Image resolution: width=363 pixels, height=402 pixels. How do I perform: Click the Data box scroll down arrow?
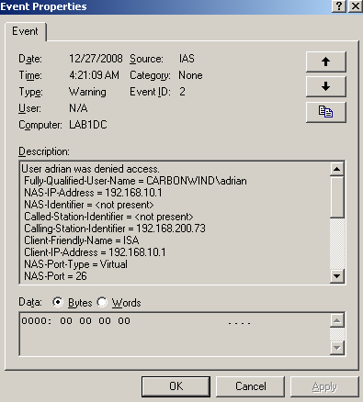tap(337, 348)
